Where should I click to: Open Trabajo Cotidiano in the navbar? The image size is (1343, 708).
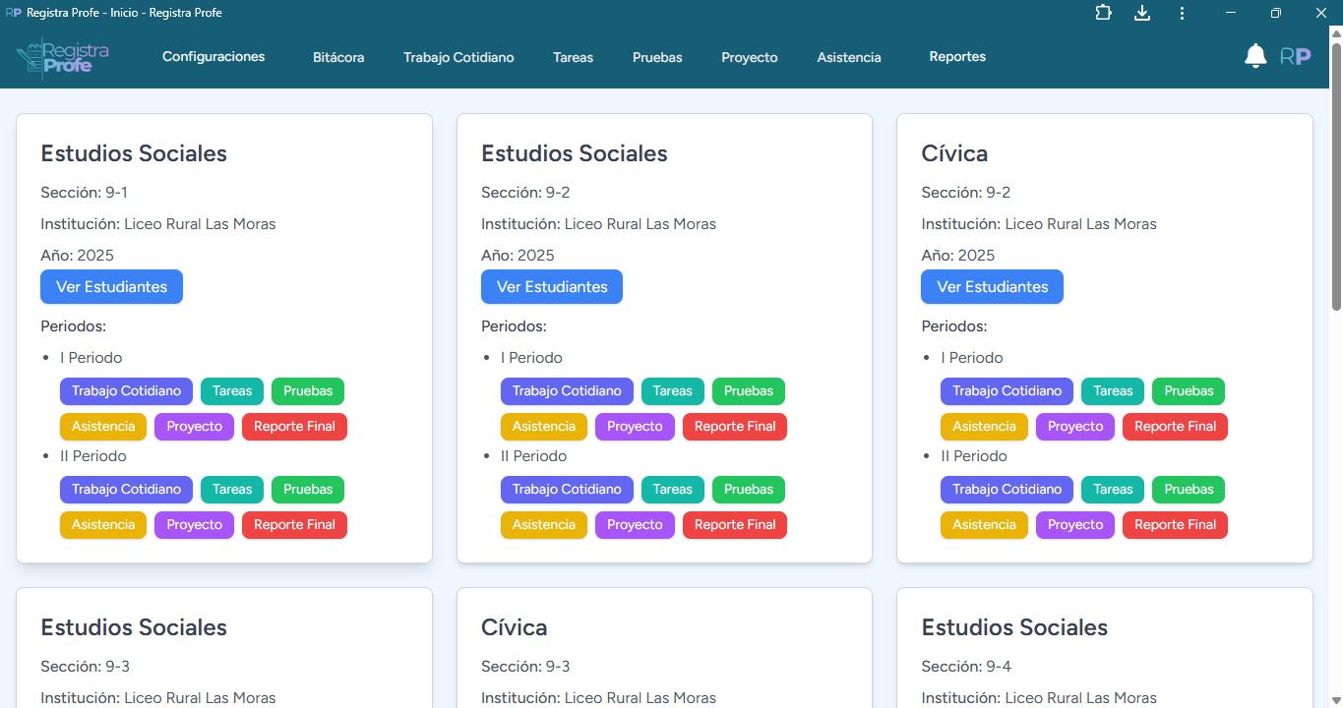coord(458,57)
